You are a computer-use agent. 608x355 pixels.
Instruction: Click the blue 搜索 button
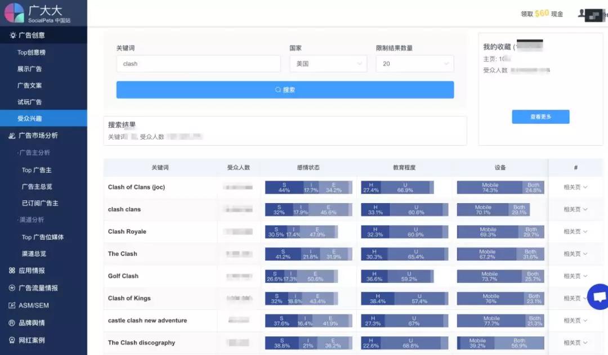pos(285,89)
